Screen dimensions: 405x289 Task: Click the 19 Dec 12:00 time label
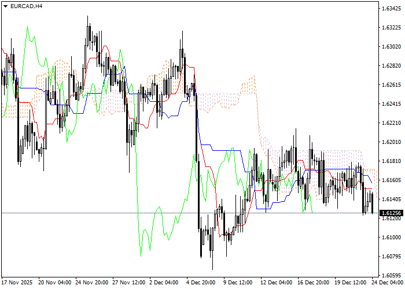[351, 283]
